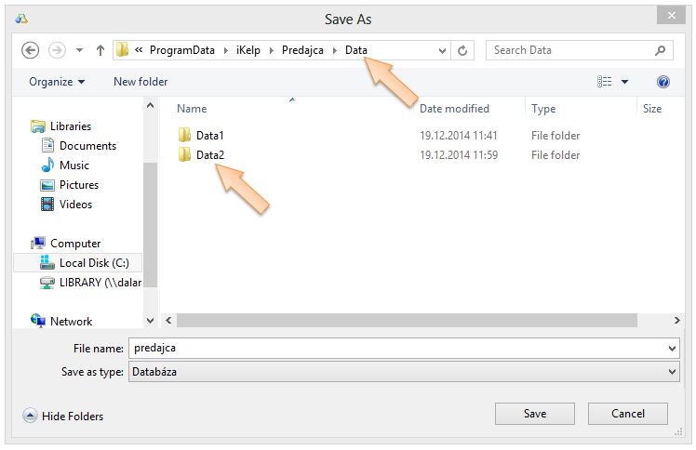This screenshot has height=450, width=696.
Task: Open the Save as type dropdown
Action: [673, 372]
